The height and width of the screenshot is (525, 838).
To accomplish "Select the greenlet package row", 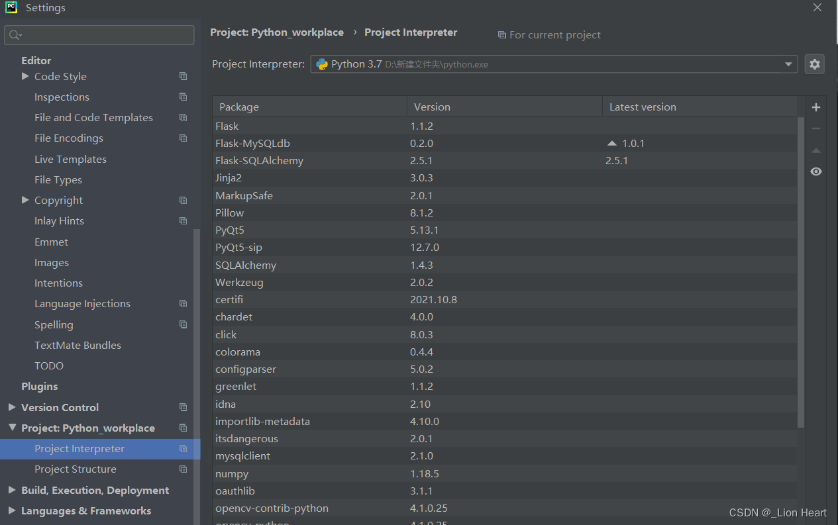I will click(505, 386).
